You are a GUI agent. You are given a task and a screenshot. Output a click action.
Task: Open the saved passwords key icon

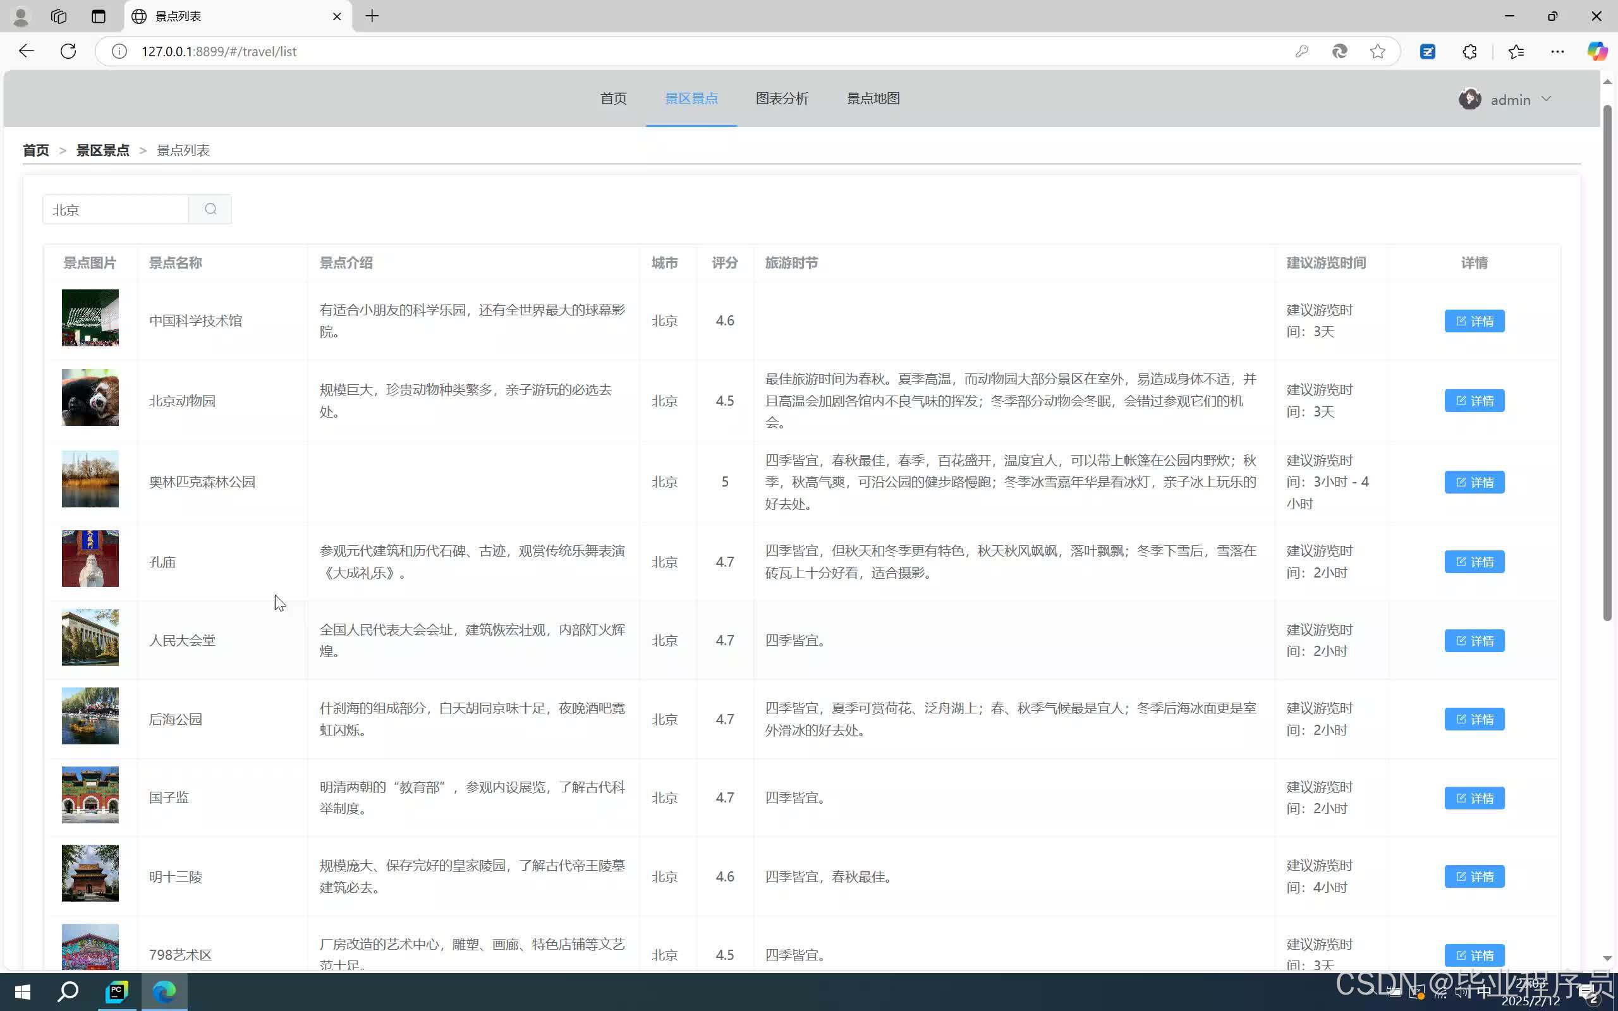1301,51
